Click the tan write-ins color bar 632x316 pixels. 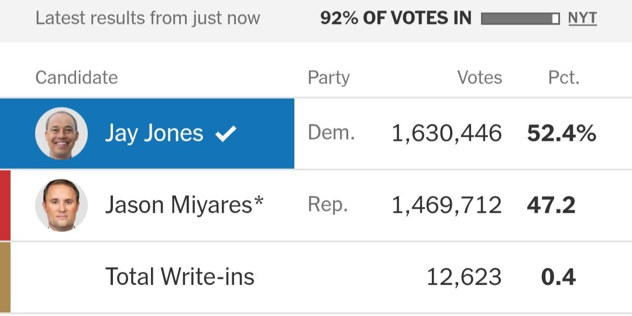(5, 277)
